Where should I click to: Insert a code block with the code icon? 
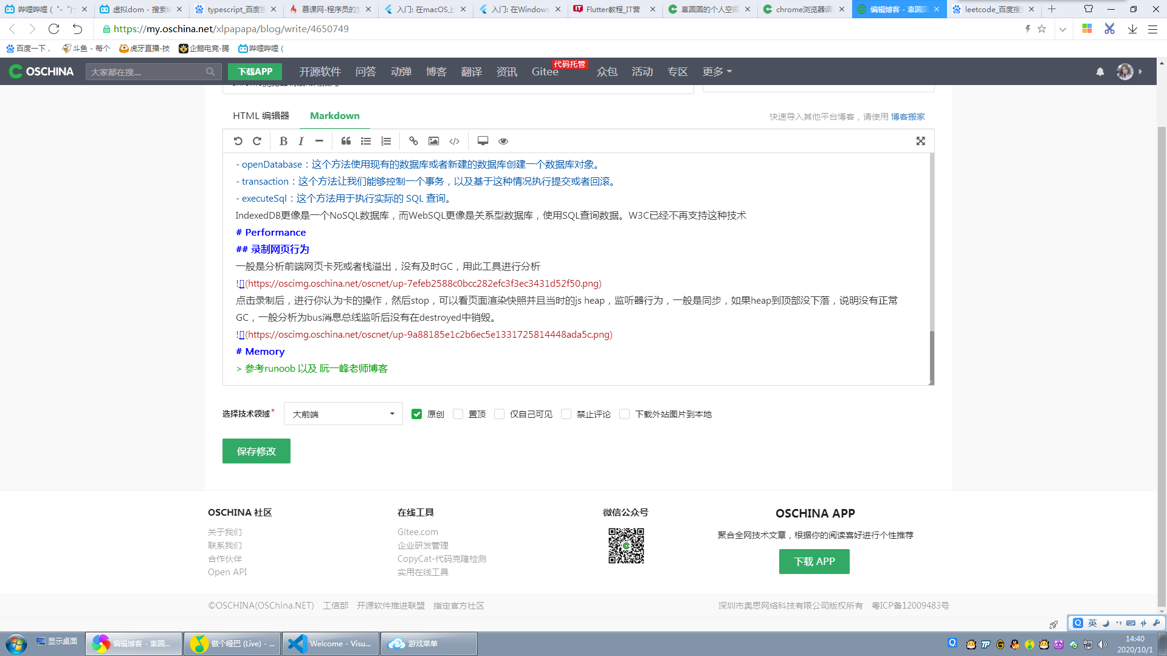tap(454, 141)
